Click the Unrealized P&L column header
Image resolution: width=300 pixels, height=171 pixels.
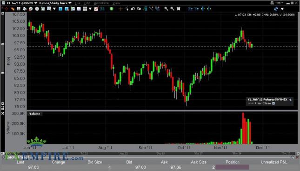point(274,162)
